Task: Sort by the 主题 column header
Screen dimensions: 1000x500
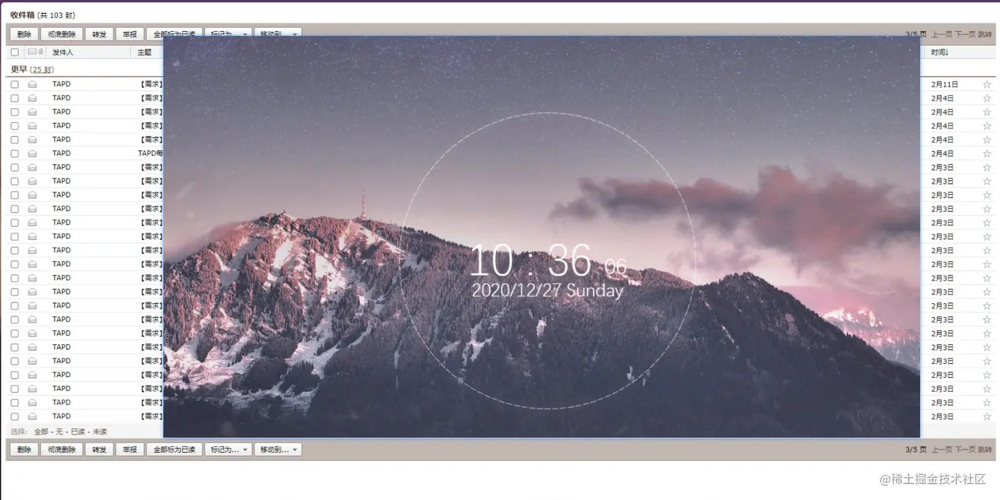Action: 145,52
